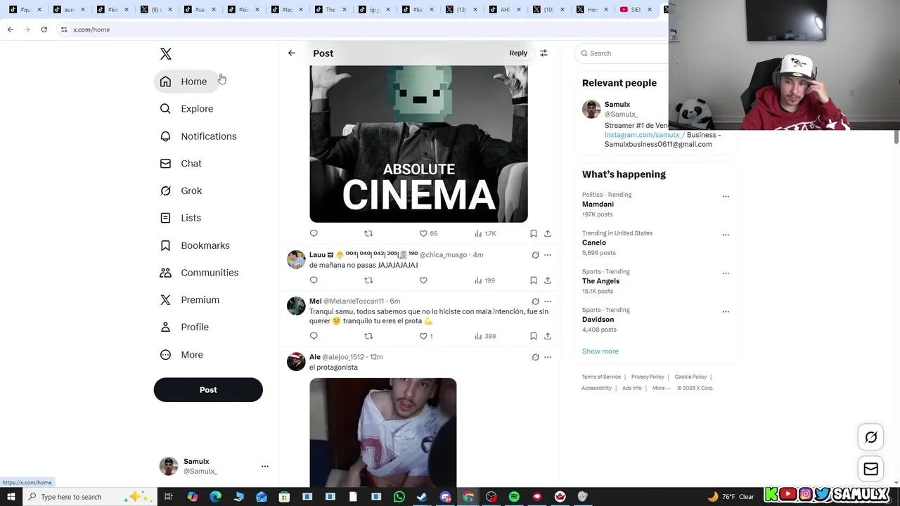This screenshot has height=506, width=900.
Task: Open Chat in the sidebar
Action: pyautogui.click(x=181, y=164)
